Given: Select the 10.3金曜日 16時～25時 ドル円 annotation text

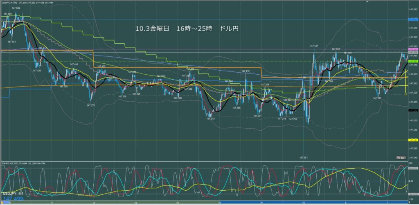Looking at the screenshot, I should pyautogui.click(x=187, y=29).
